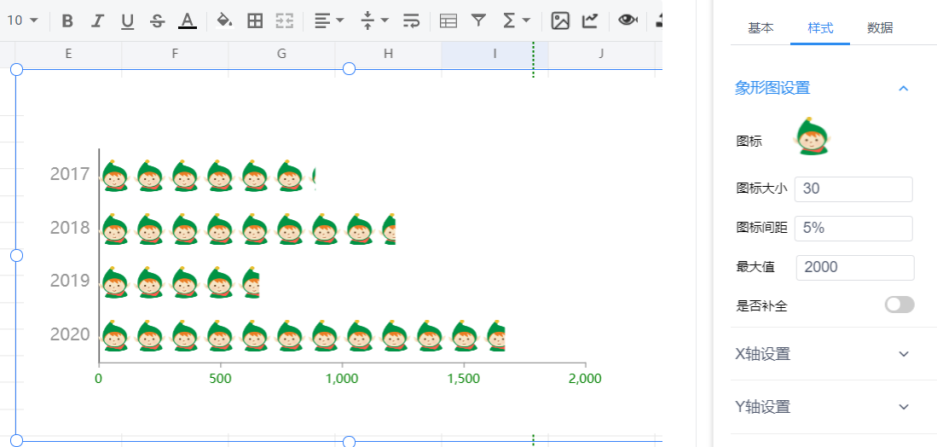
Task: Click the chart's left-middle resize handle
Action: pos(17,256)
